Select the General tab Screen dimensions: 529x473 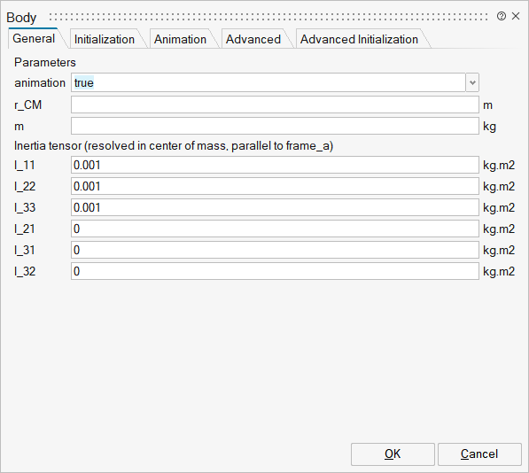click(34, 38)
